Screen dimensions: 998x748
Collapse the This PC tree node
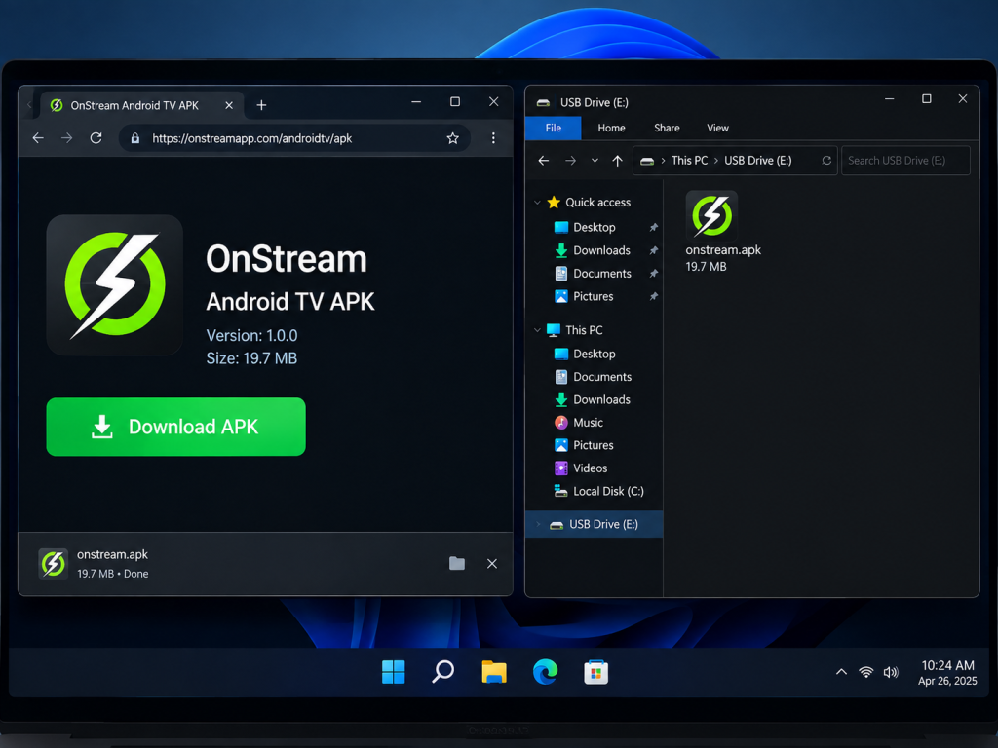[x=537, y=329]
